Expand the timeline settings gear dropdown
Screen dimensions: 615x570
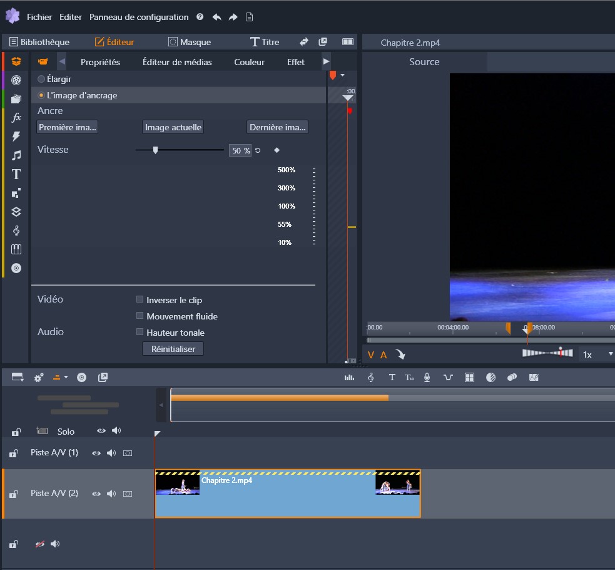pos(39,377)
